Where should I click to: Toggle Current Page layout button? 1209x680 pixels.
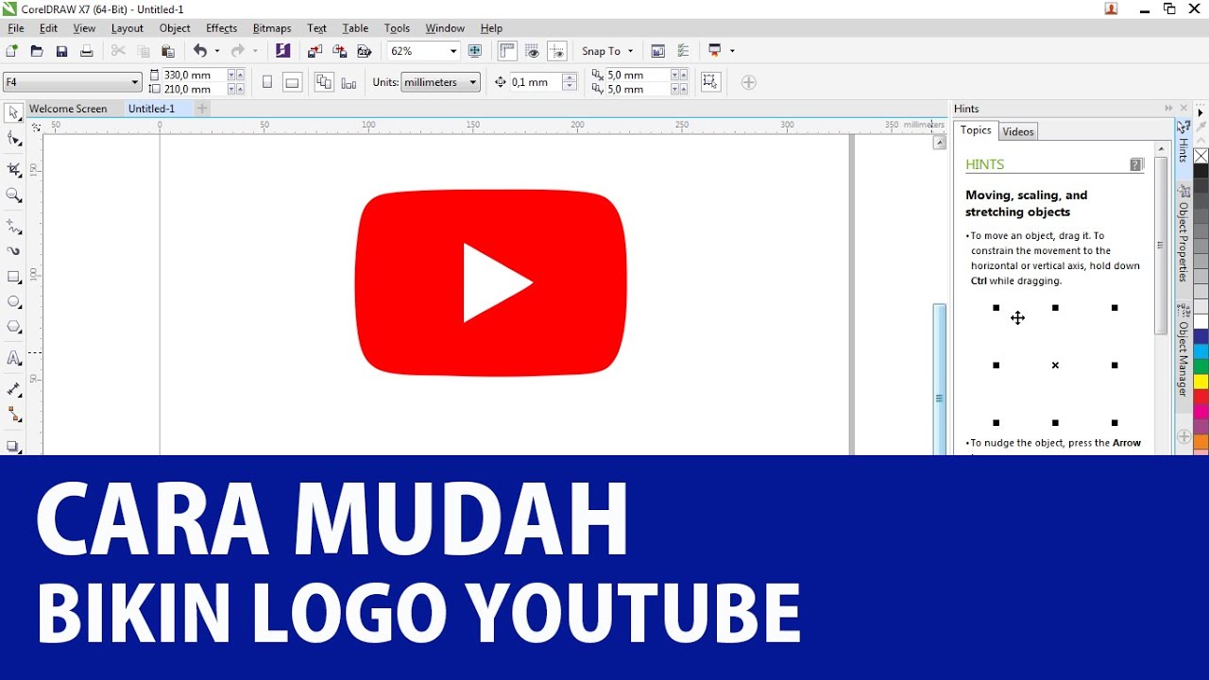(x=349, y=82)
